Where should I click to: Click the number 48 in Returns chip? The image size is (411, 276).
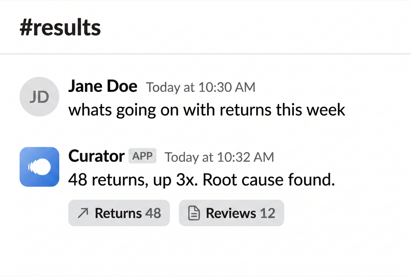153,213
